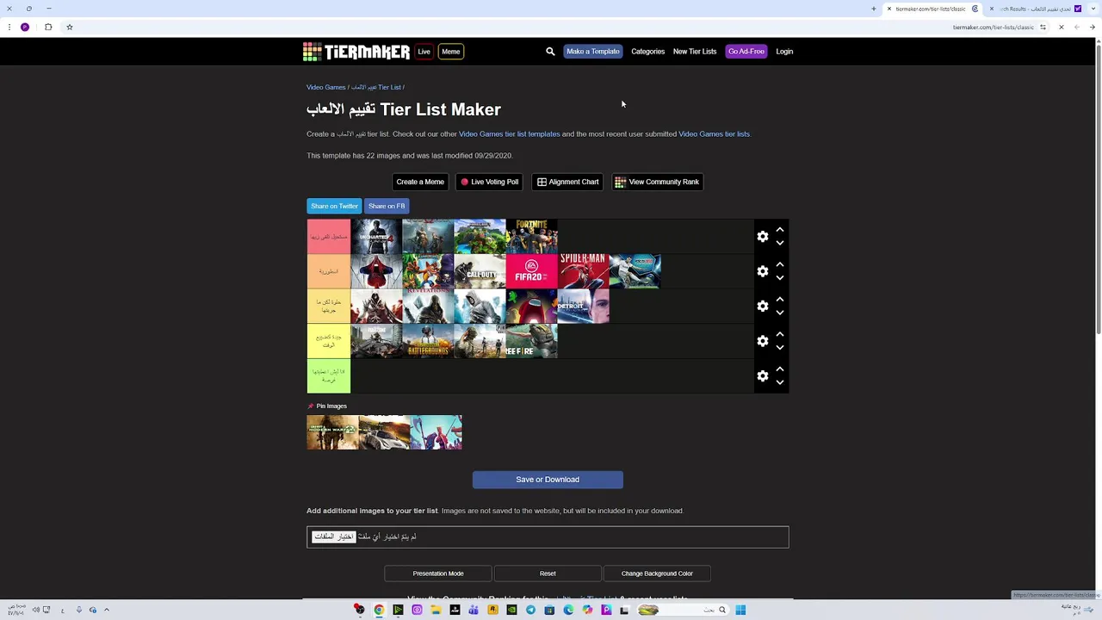The height and width of the screenshot is (620, 1102).
Task: Switch to the tiermaker.com browser tab
Action: 932,9
